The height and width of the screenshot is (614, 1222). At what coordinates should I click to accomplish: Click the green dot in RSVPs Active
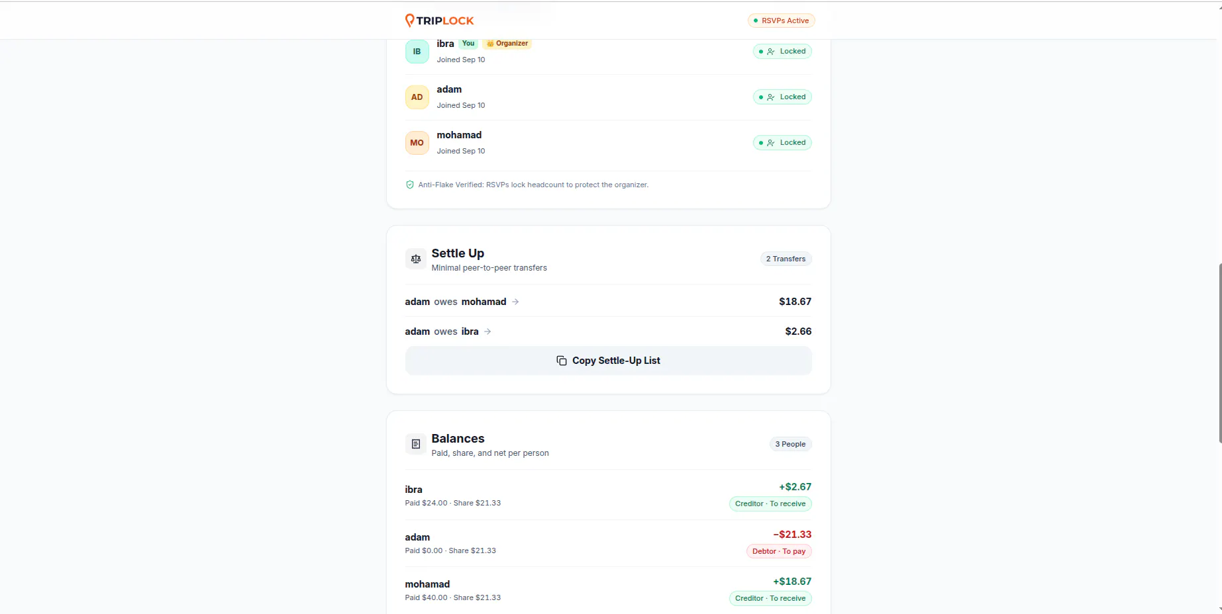[x=756, y=21]
